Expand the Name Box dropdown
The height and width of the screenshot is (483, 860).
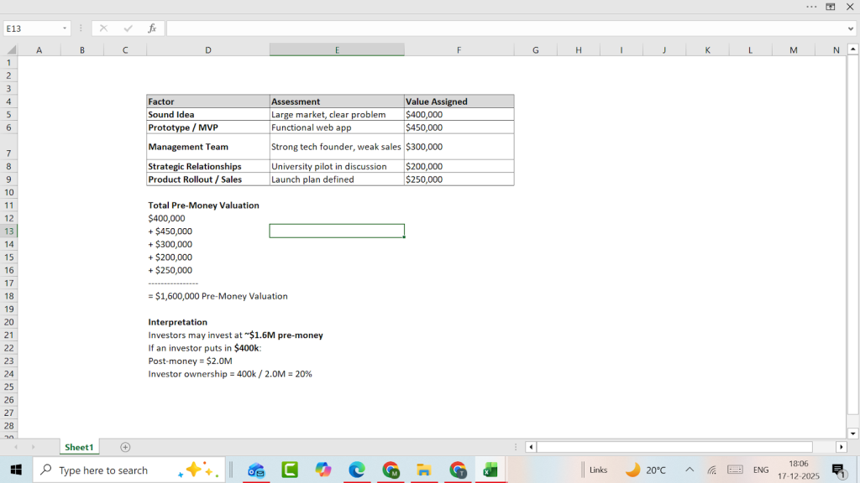click(65, 29)
